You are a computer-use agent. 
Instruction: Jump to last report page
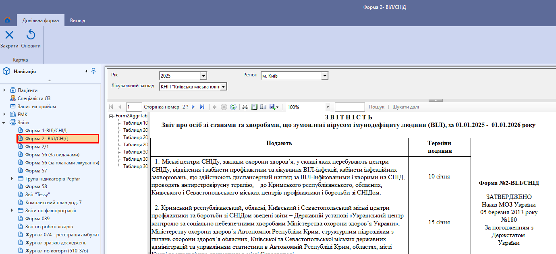point(202,107)
